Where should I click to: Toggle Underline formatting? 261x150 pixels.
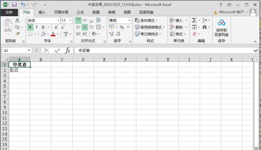[x=43, y=27]
